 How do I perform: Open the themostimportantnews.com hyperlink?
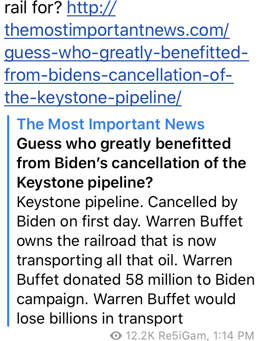[x=117, y=30]
